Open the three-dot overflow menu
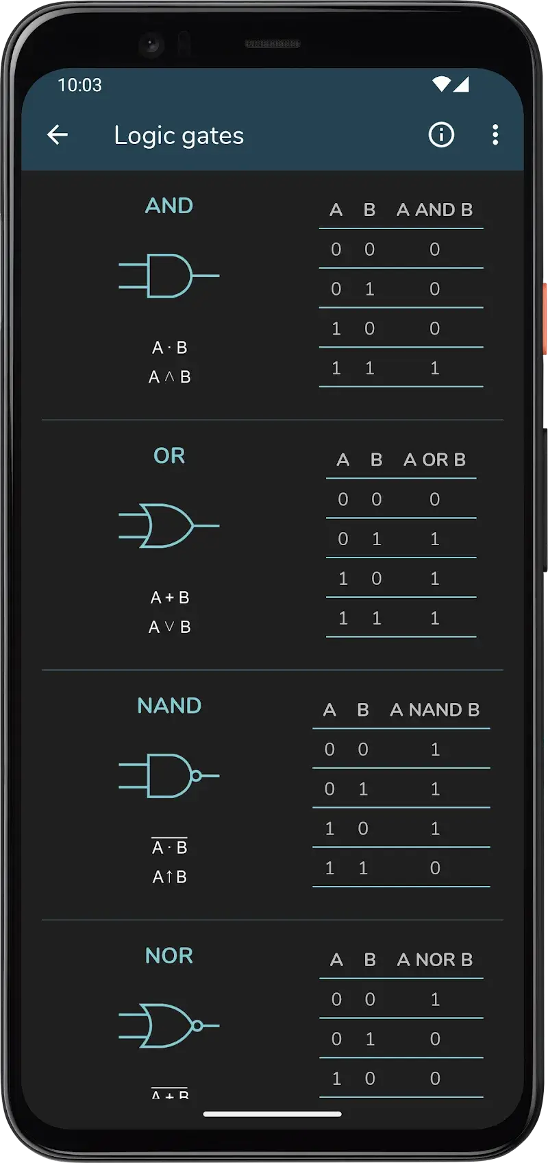 495,135
